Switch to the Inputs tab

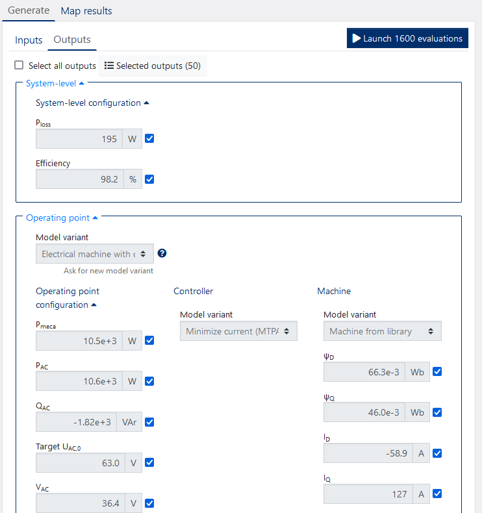point(29,40)
